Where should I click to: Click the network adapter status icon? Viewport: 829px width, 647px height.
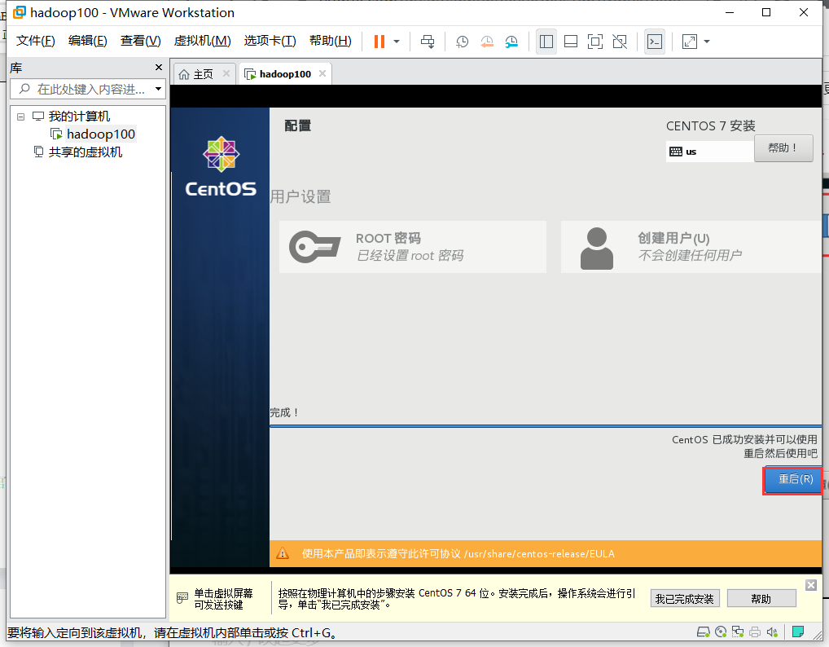738,632
